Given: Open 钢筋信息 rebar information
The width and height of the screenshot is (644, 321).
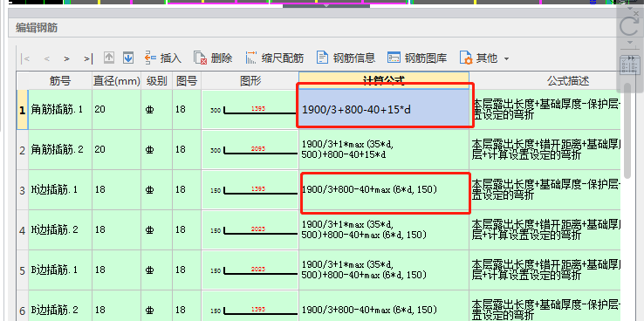Looking at the screenshot, I should point(346,58).
